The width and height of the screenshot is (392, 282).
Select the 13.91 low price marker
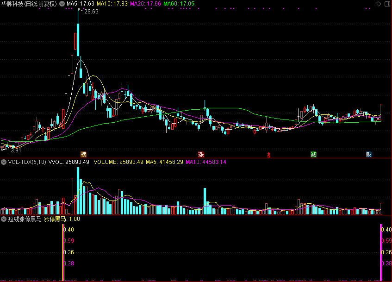[14, 150]
